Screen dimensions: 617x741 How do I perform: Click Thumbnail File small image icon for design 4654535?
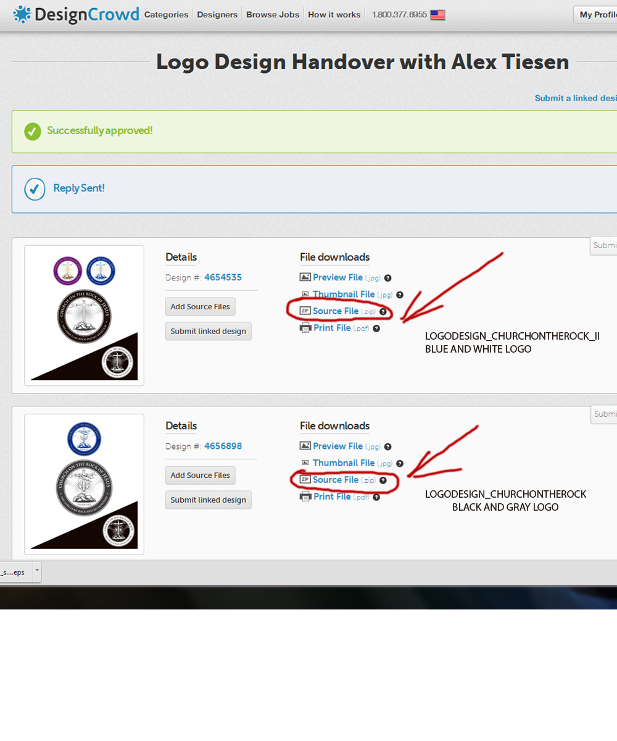[x=305, y=295]
